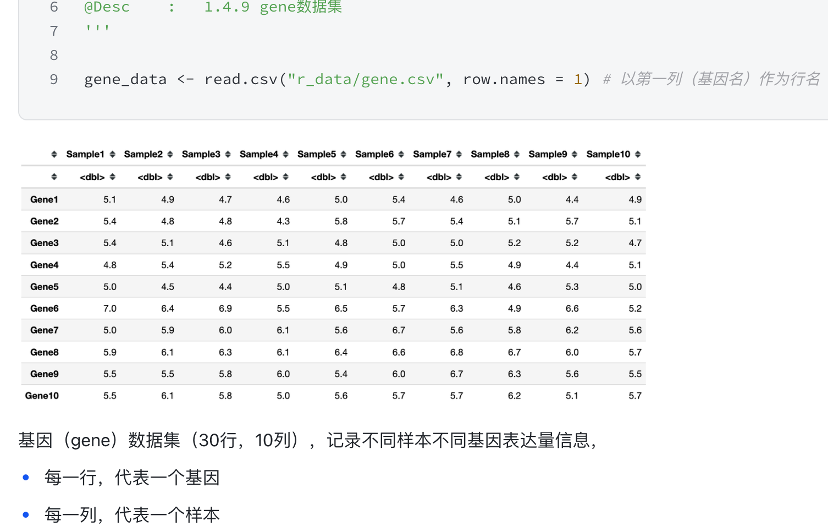828x532 pixels.
Task: Click Gene6 Sample1 value 7.0
Action: point(110,308)
